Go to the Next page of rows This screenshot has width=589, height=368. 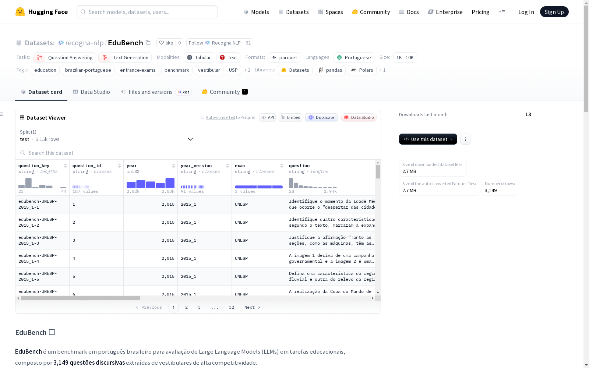coord(253,307)
